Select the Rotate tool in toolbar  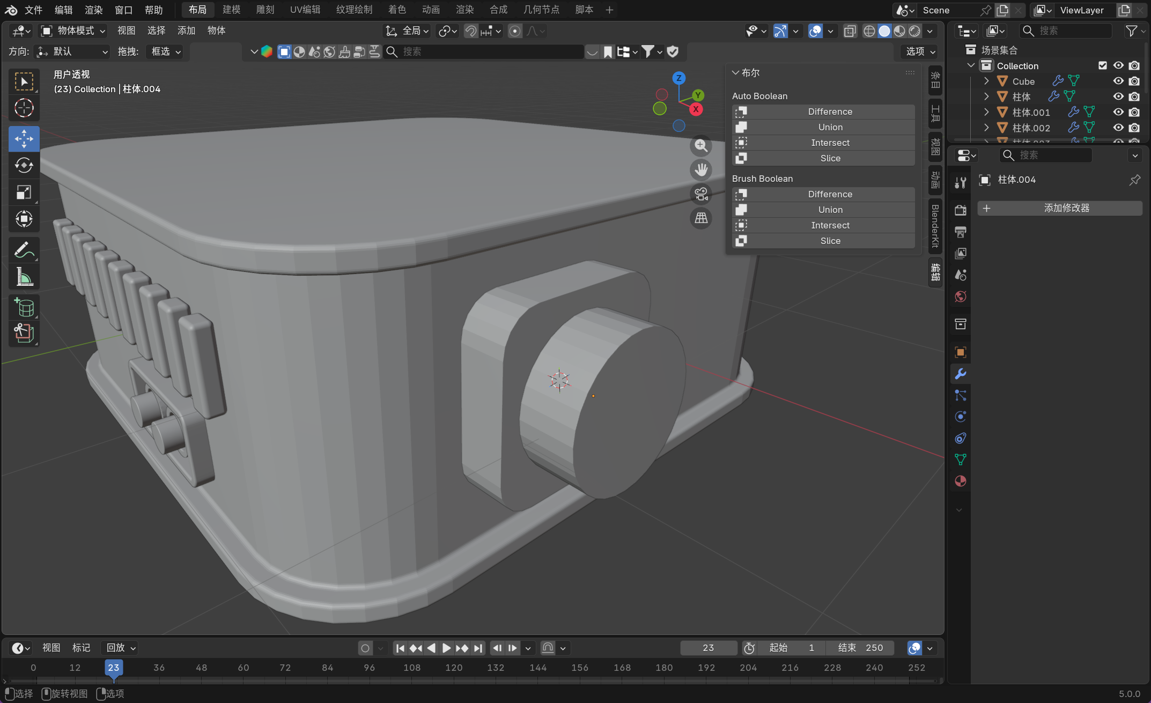tap(24, 165)
